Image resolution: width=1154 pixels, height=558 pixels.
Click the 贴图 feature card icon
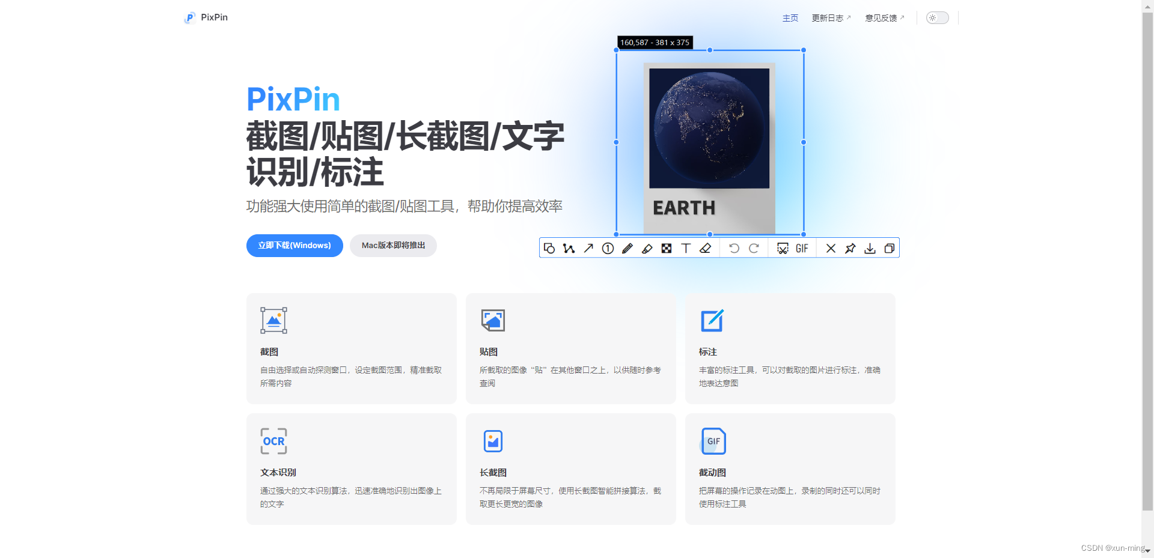coord(493,320)
